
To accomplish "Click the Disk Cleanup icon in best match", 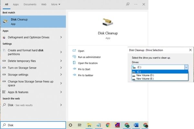I will 5,21.
